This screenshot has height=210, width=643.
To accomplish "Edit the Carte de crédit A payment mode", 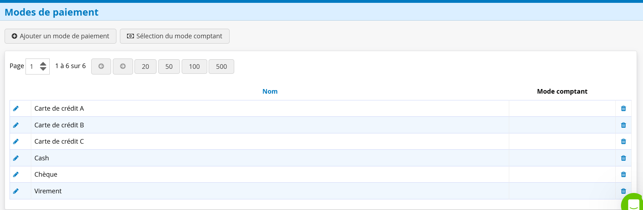I will [16, 109].
